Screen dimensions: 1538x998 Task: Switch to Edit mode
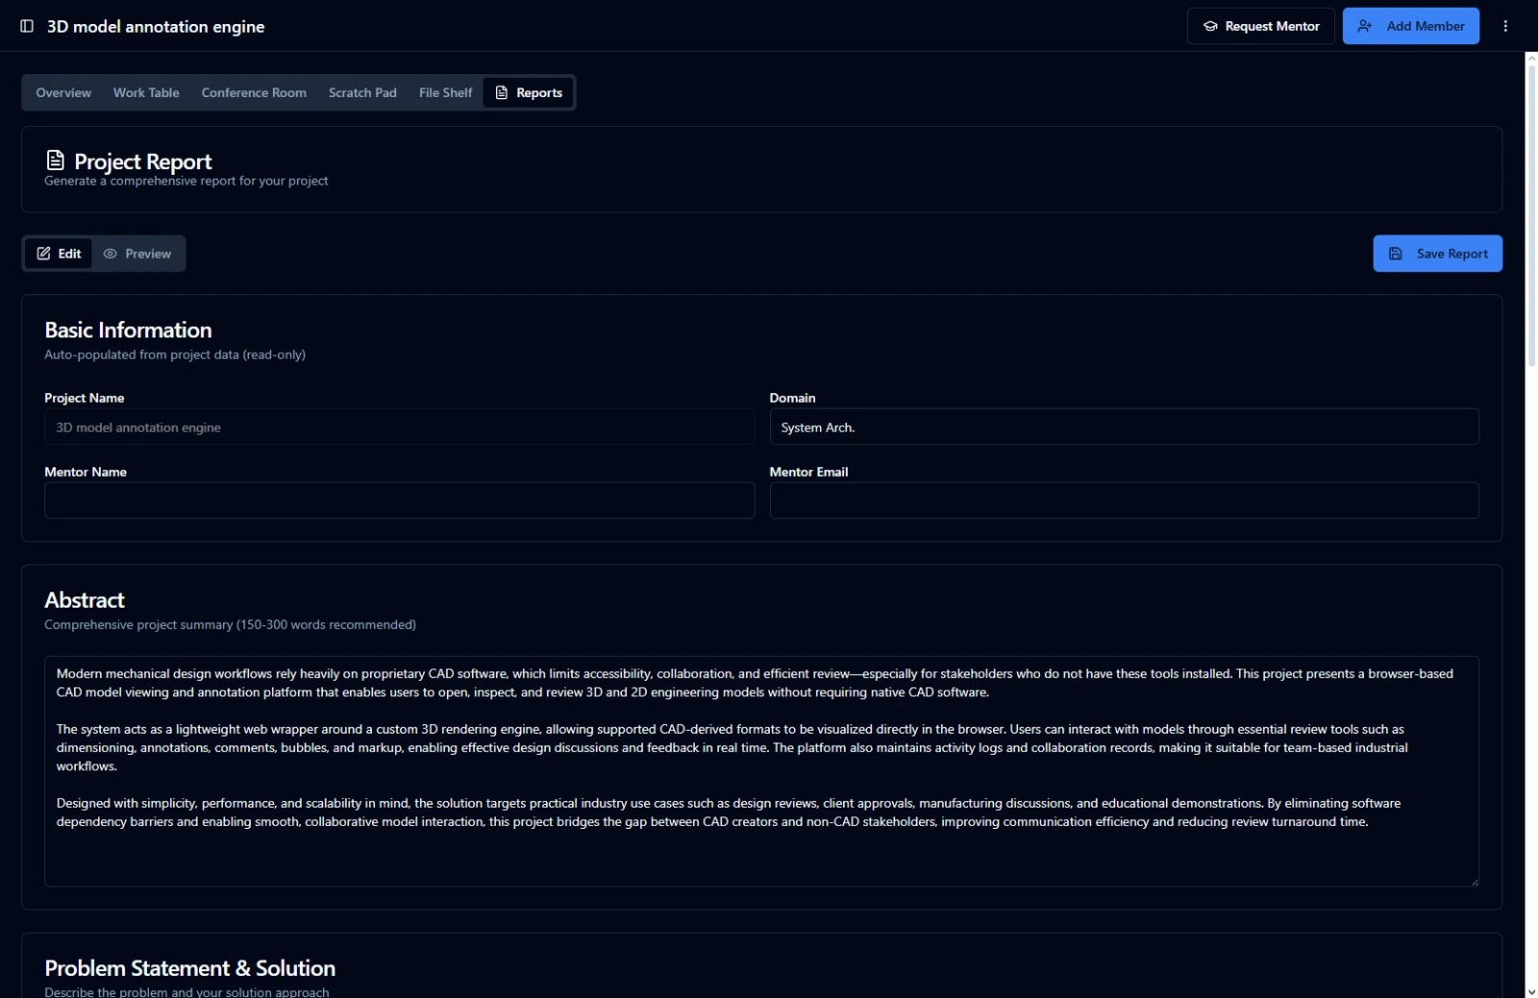click(x=59, y=254)
